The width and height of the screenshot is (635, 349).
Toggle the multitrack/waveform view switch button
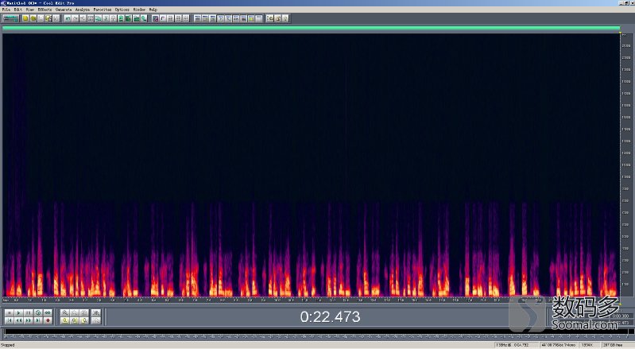[x=10, y=17]
